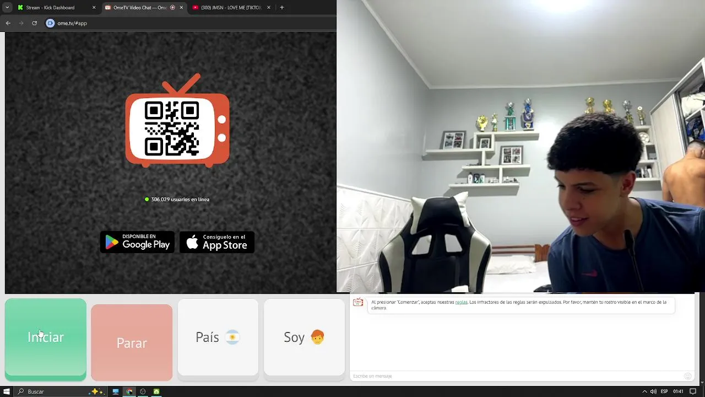Show hidden system tray icons
Viewport: 705px width, 397px height.
[x=644, y=391]
